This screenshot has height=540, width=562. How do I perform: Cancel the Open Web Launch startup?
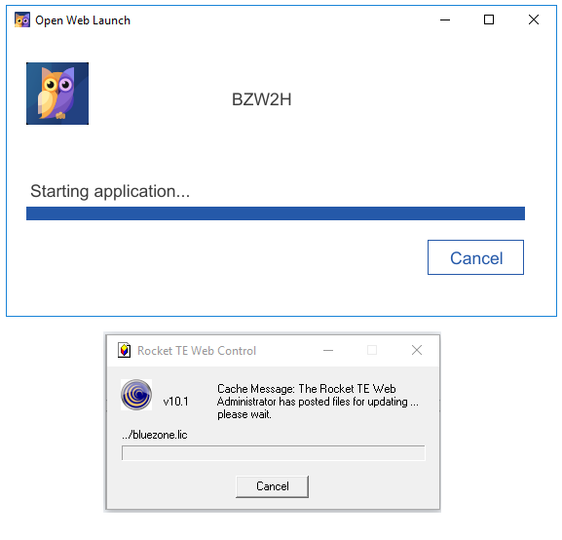475,257
